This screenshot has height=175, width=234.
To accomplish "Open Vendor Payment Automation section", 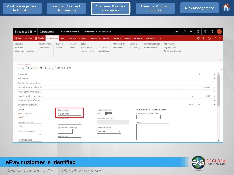I will point(66,8).
